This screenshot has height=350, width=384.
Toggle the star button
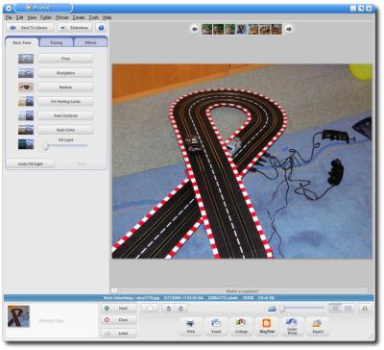151,309
